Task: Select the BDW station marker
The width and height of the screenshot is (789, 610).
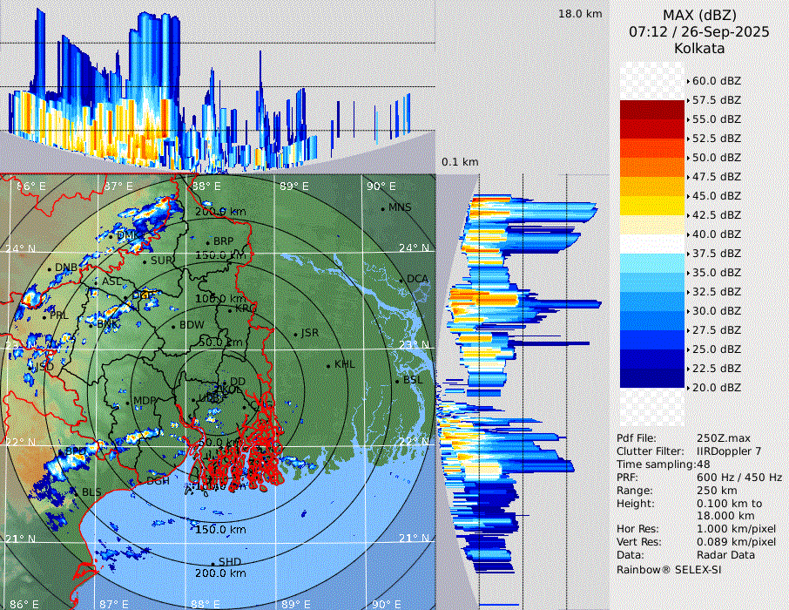Action: click(173, 326)
